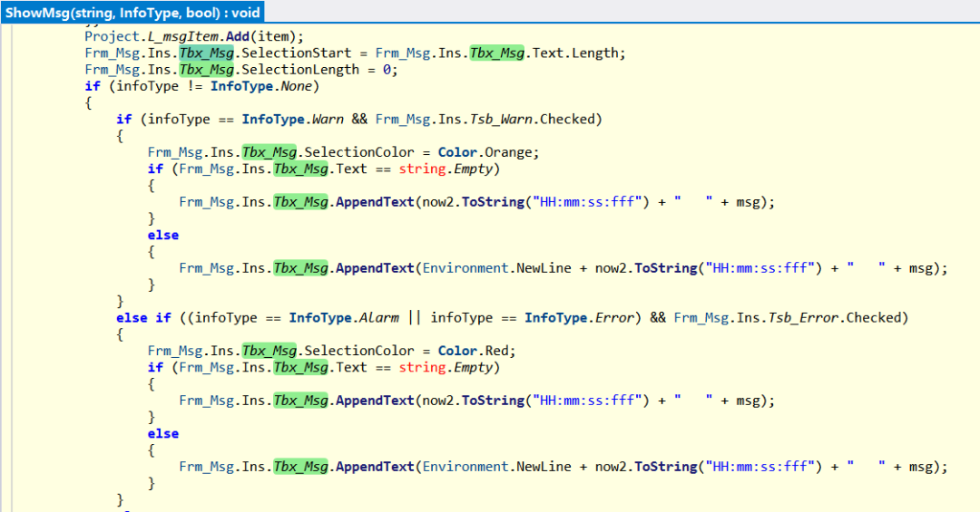This screenshot has width=980, height=512.
Task: Click the 'else' keyword inside the Alarm/Error block
Action: tap(163, 434)
